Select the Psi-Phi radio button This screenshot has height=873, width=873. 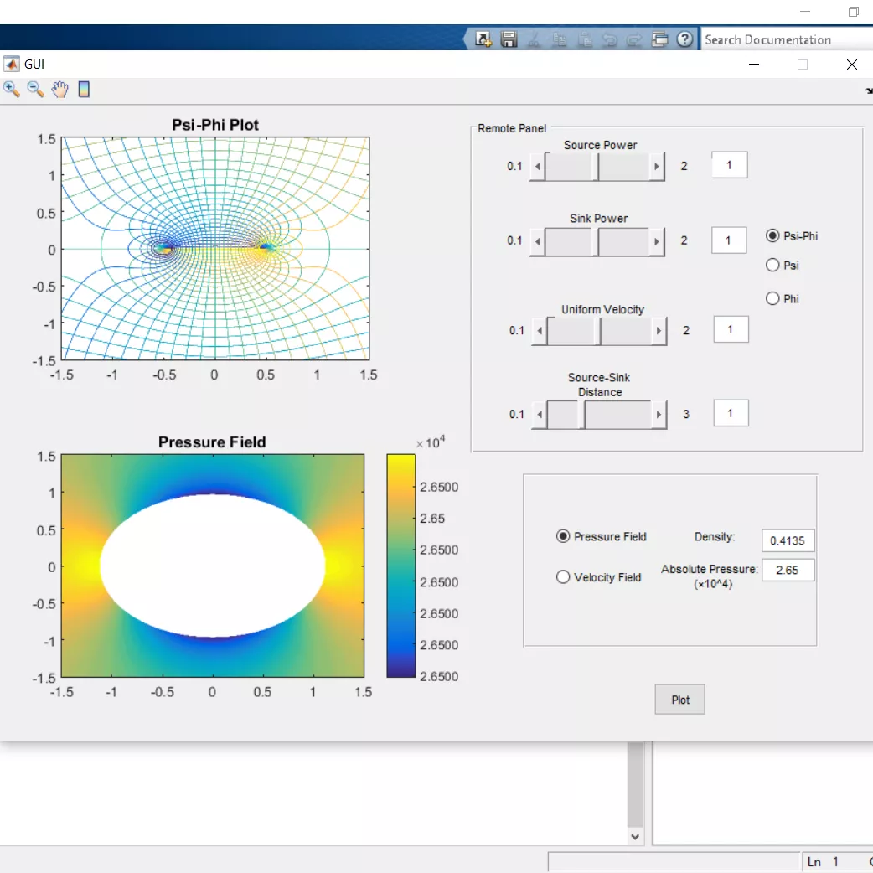point(772,235)
